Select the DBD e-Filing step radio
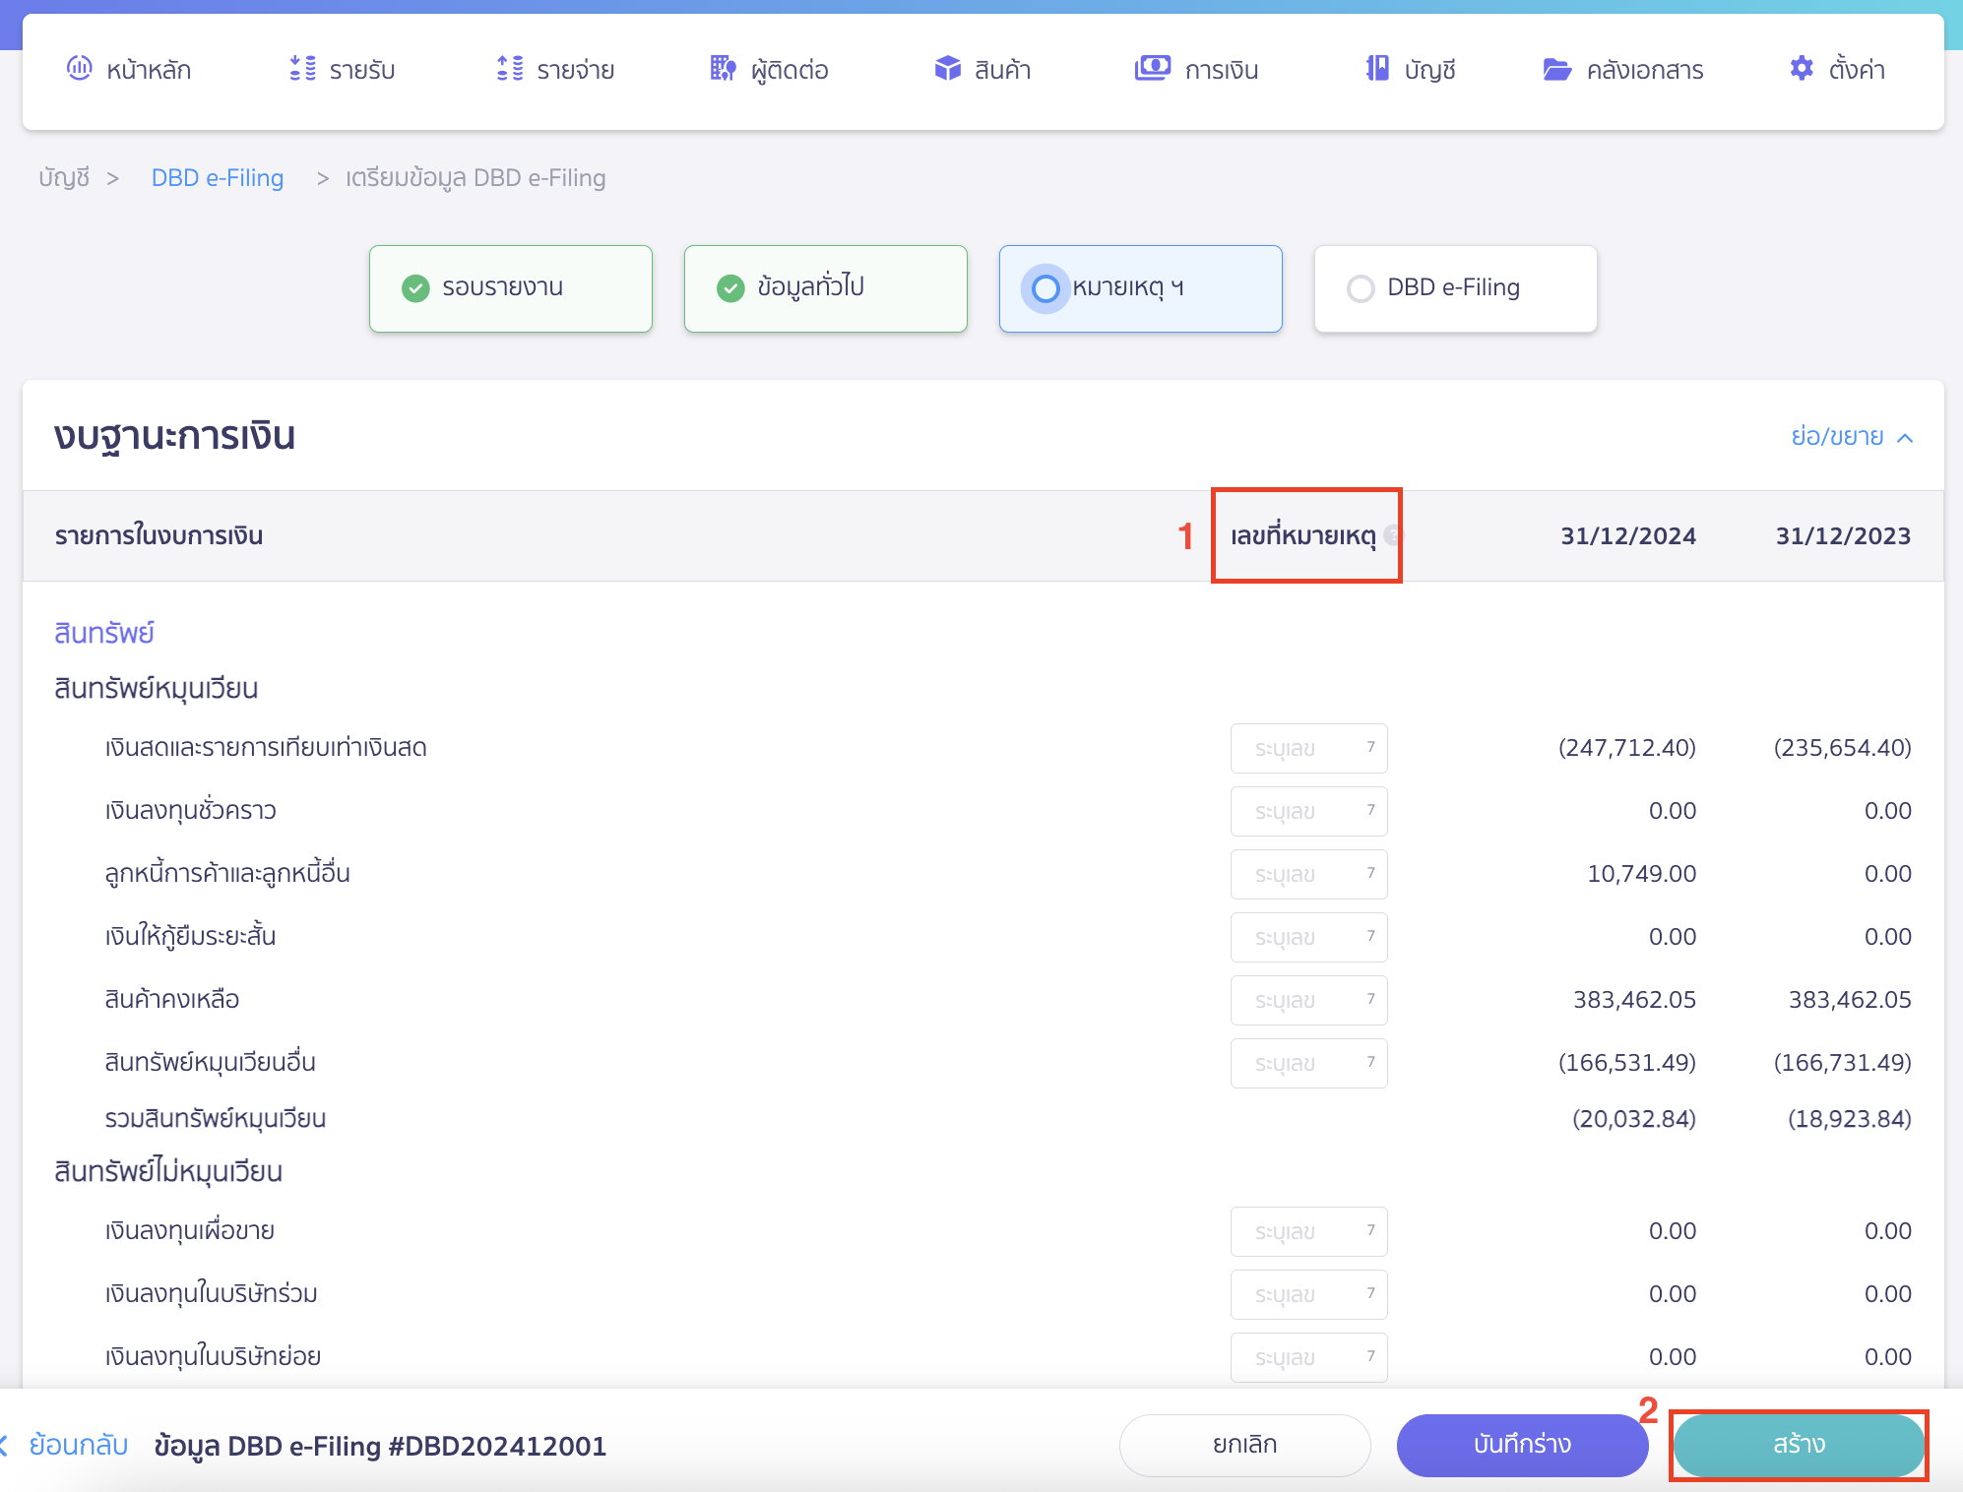This screenshot has height=1492, width=1963. point(1361,288)
